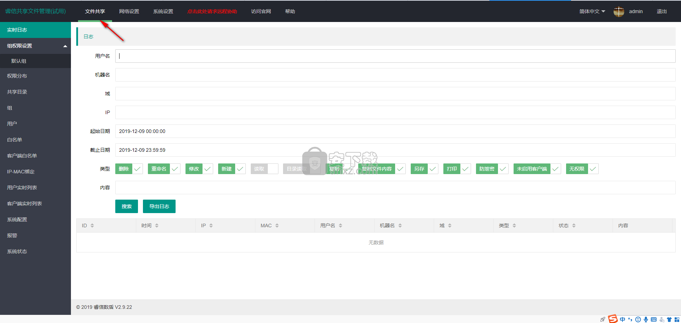Viewport: 681px width, 323px height.
Task: Click the IME smiley emoji icon
Action: click(638, 319)
